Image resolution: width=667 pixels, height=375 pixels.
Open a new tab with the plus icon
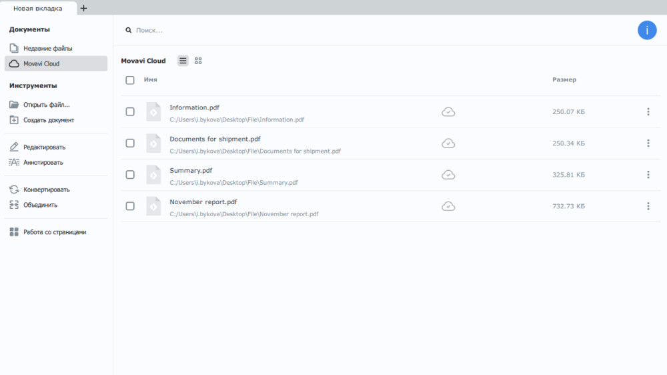84,8
